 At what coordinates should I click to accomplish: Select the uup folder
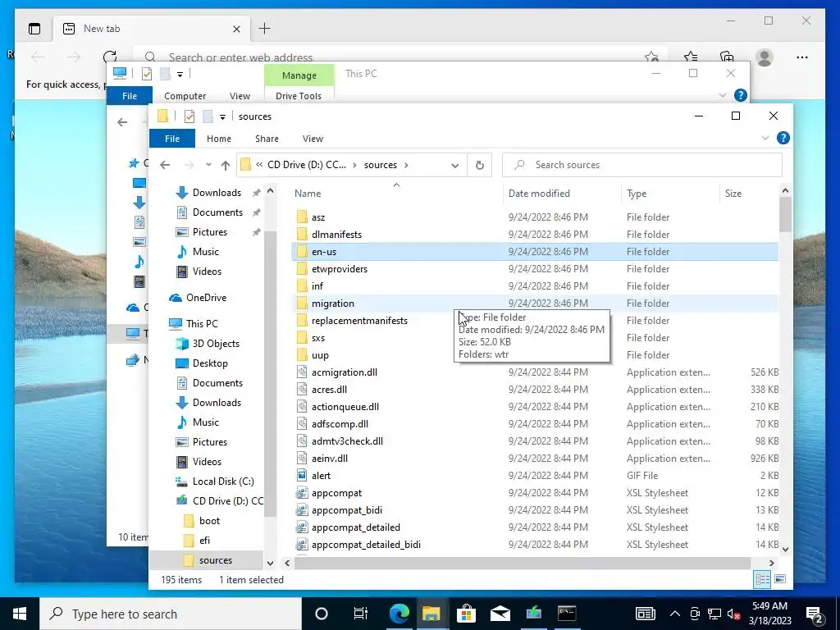[x=320, y=354]
